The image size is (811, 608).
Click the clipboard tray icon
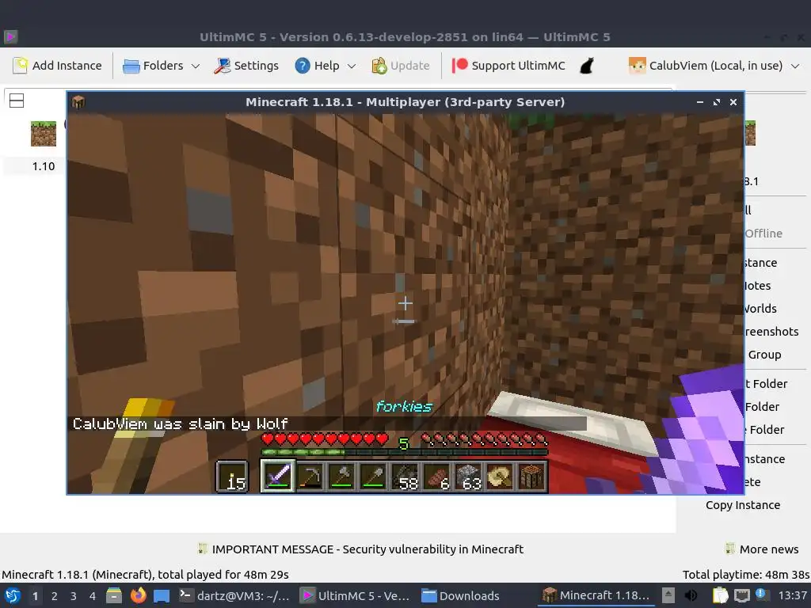tap(720, 595)
